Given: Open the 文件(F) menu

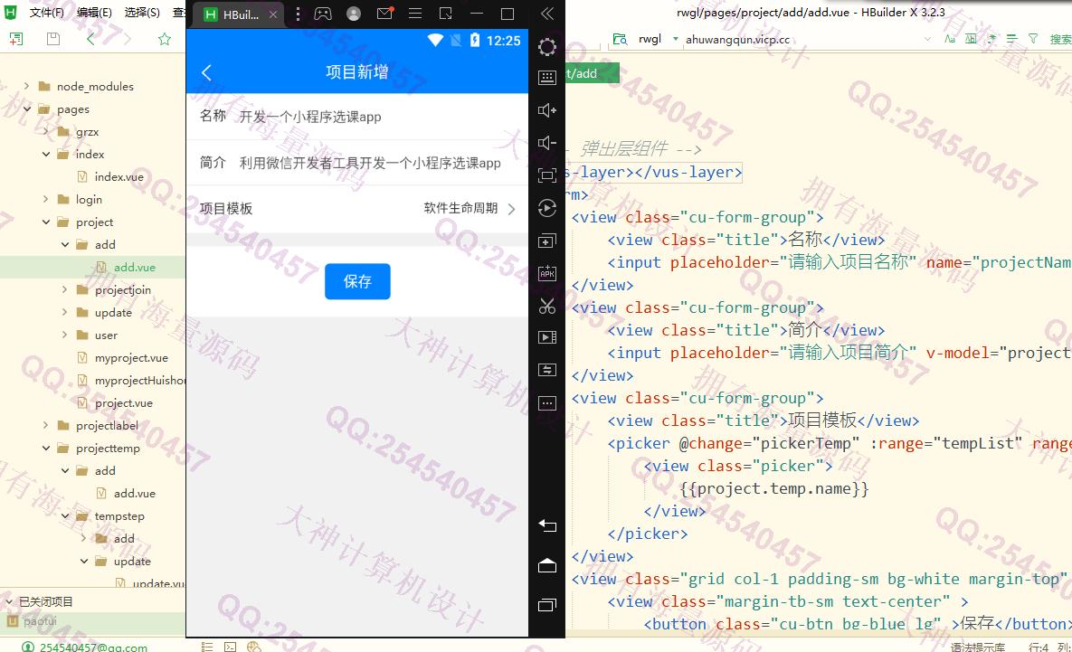Looking at the screenshot, I should (x=46, y=13).
